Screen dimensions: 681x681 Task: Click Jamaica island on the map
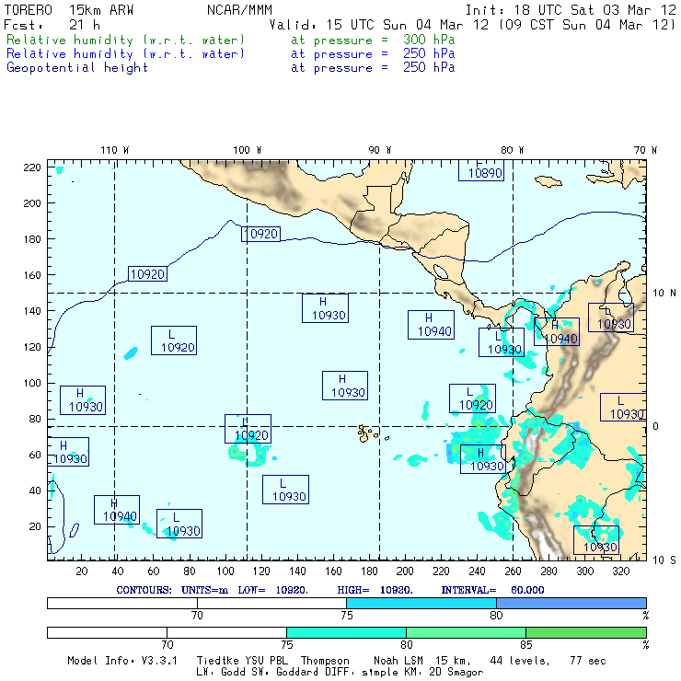pos(548,181)
